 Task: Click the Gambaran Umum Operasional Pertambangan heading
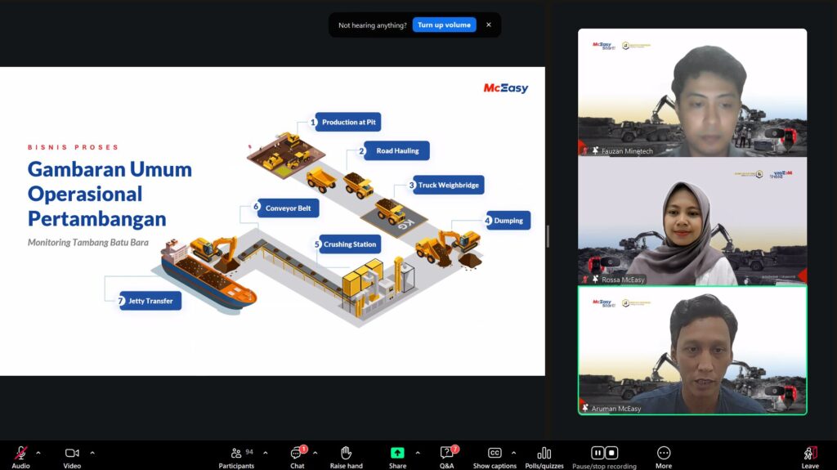110,194
